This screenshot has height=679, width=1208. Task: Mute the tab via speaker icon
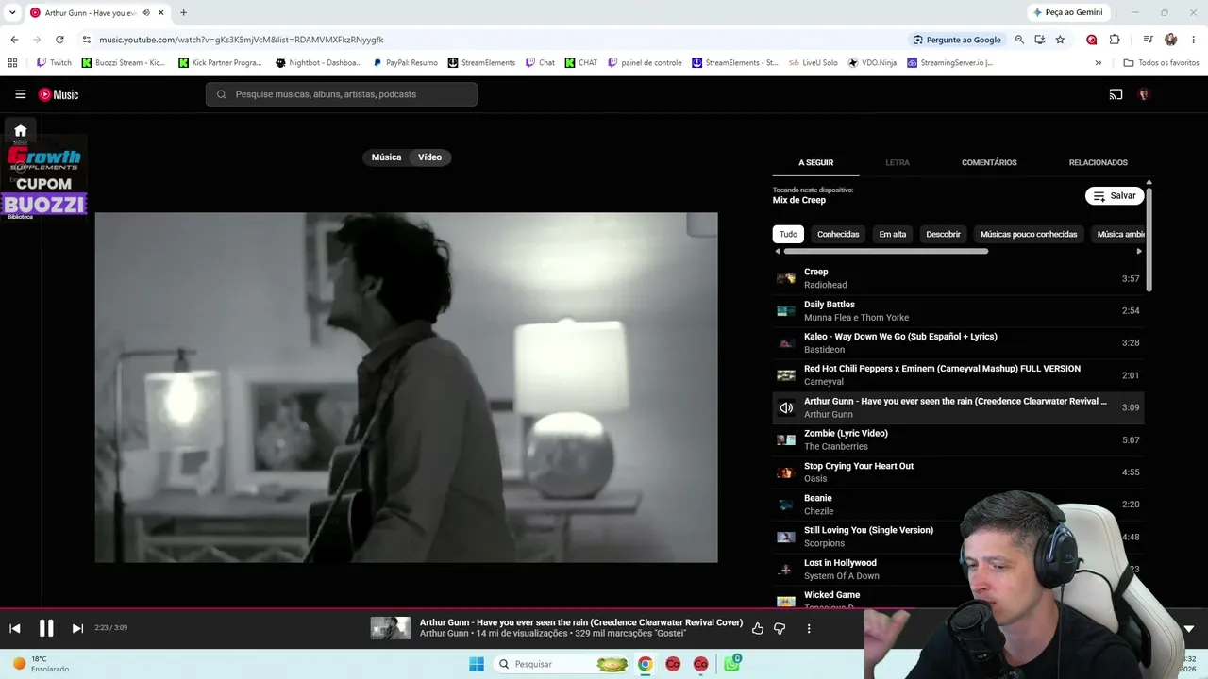click(x=145, y=13)
